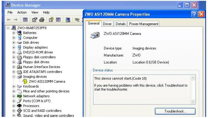Open Properties from the toolbar icon

35,20
